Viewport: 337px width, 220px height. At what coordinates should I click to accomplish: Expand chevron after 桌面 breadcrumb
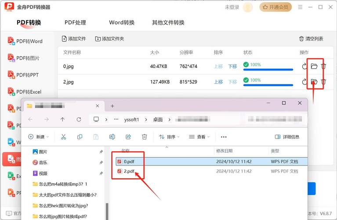169,120
